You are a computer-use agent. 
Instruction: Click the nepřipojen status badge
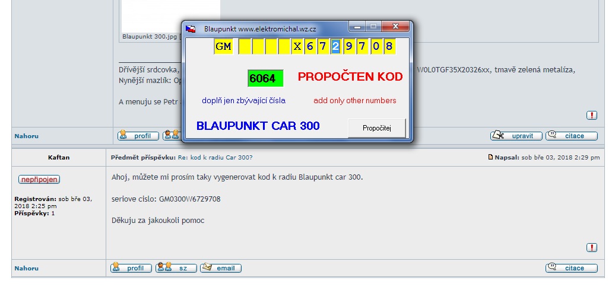39,180
